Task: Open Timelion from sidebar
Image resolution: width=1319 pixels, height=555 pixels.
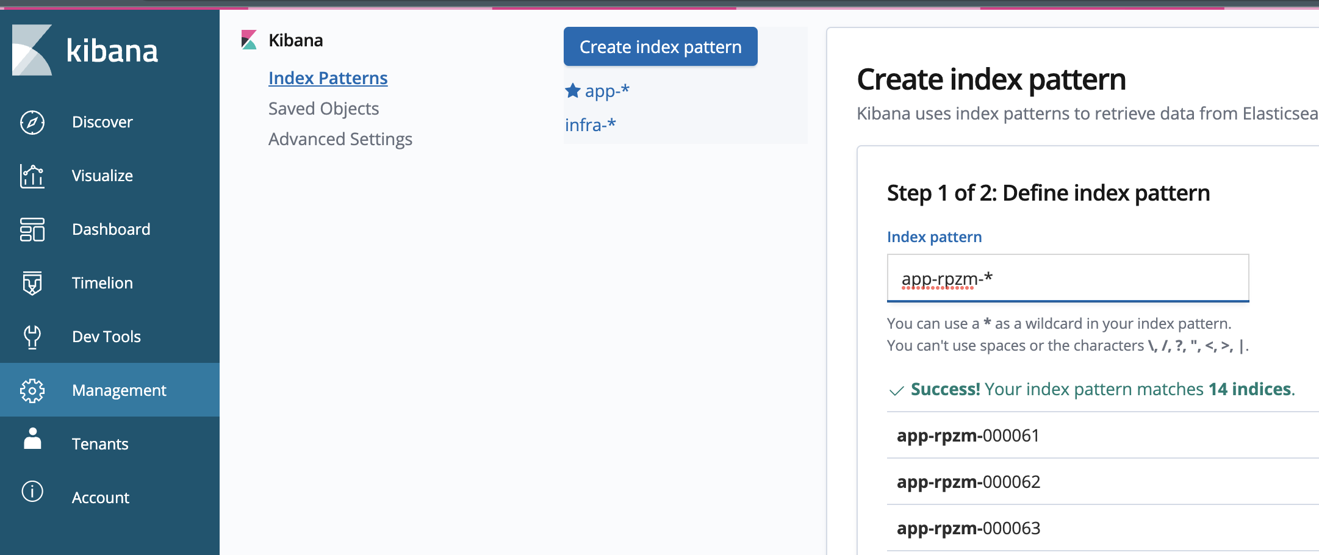Action: [110, 283]
